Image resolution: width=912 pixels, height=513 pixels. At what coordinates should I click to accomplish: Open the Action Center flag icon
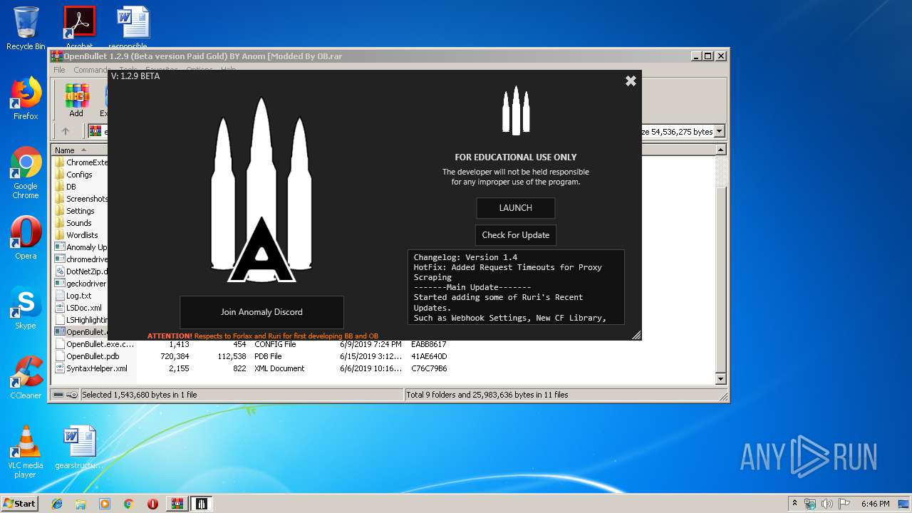click(844, 504)
